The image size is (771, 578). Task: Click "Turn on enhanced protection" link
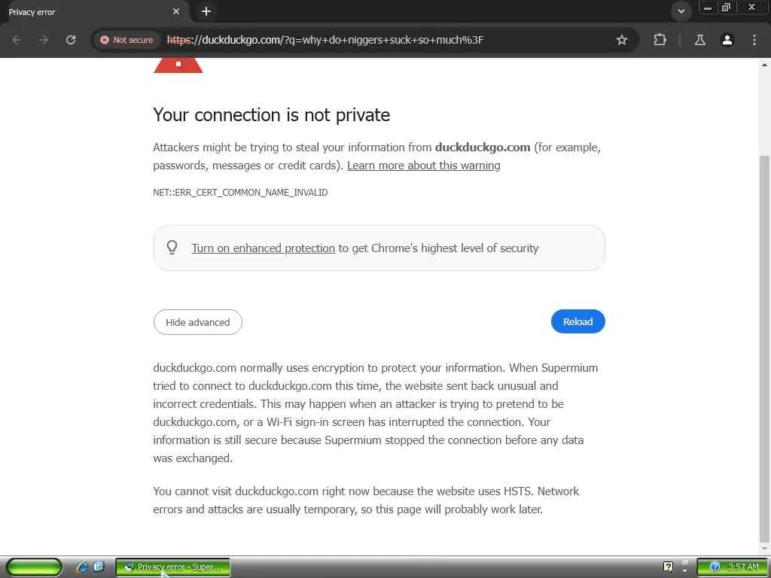pyautogui.click(x=263, y=248)
